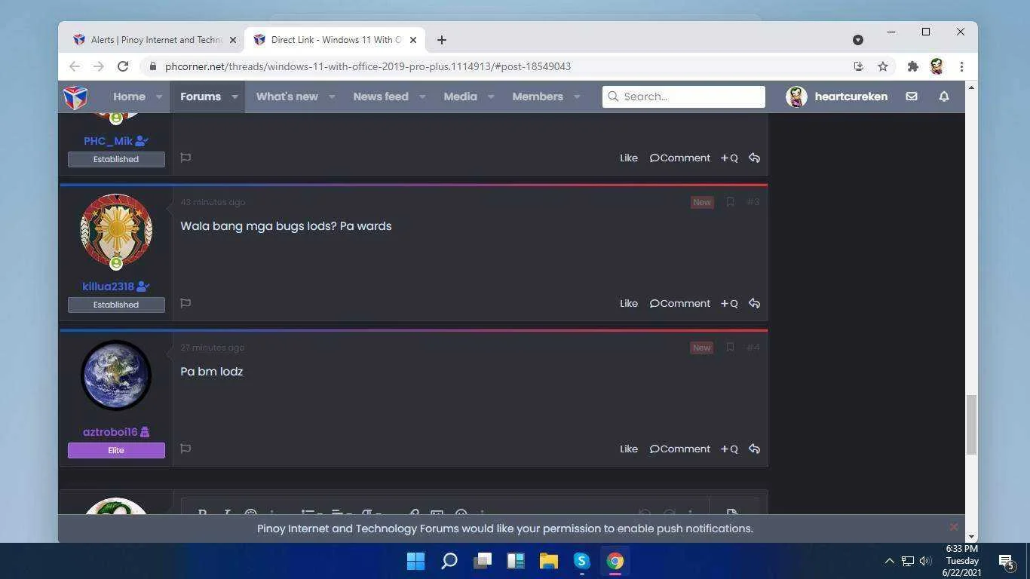Expand the Home menu dropdown arrow

[x=159, y=96]
